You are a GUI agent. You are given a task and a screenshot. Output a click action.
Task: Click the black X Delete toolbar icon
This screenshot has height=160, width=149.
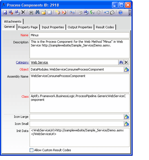coord(23,12)
